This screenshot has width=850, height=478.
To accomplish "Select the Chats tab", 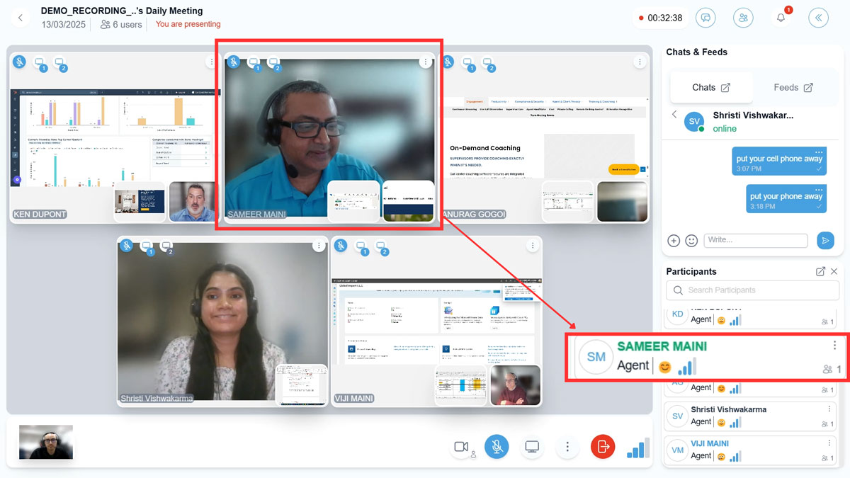I will pyautogui.click(x=710, y=88).
